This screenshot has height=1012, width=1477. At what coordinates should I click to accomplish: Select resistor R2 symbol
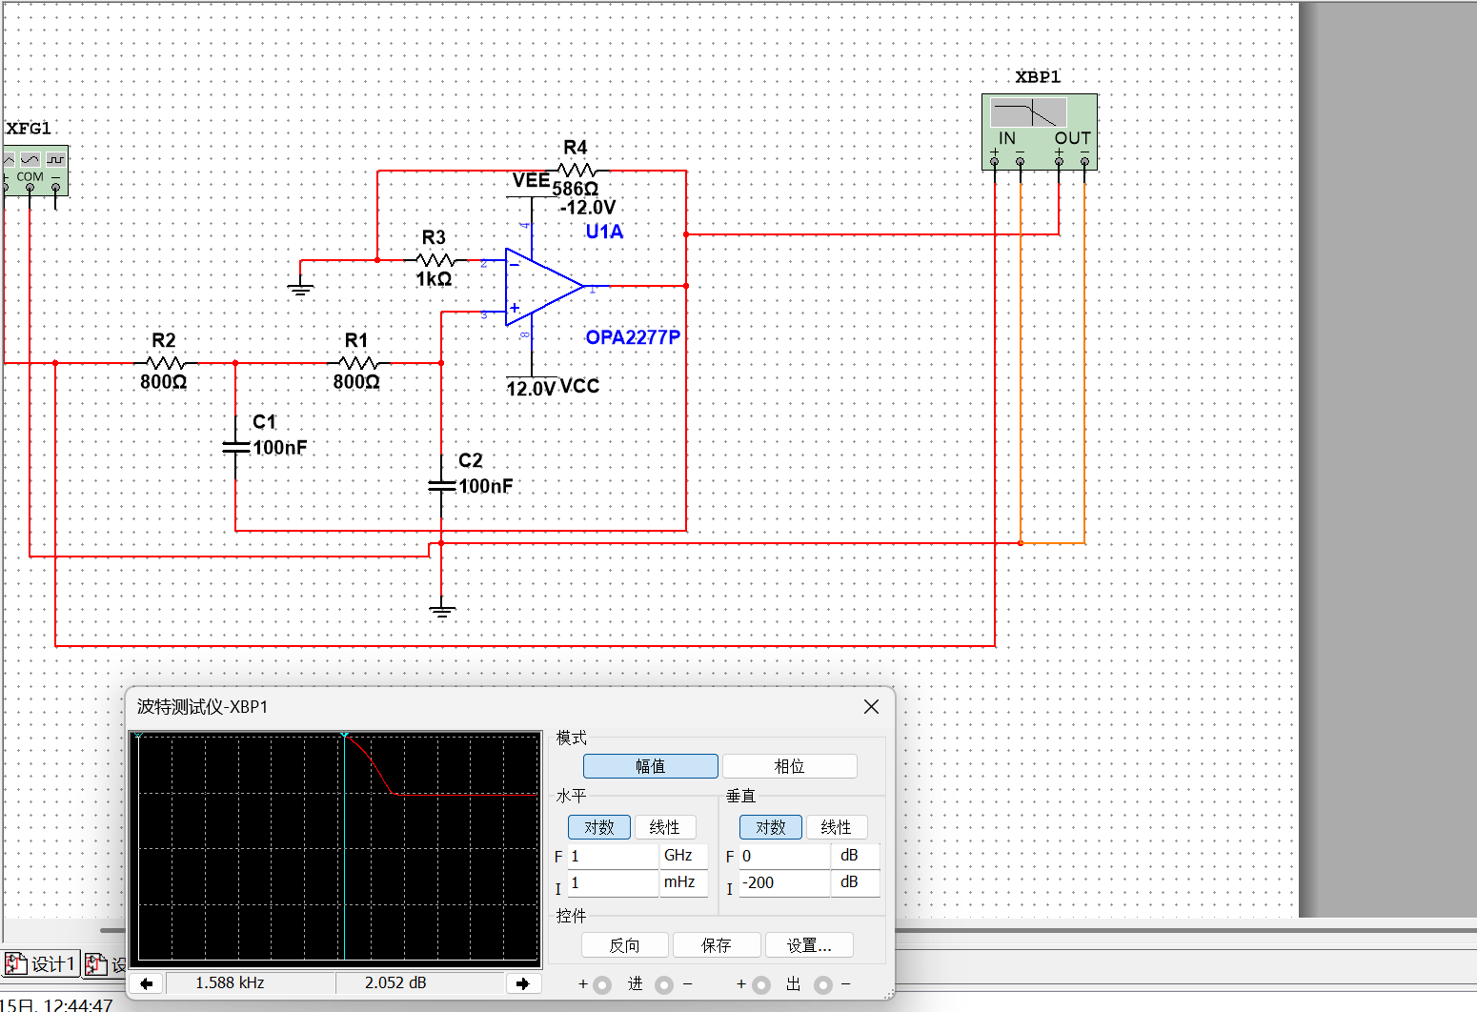[165, 362]
